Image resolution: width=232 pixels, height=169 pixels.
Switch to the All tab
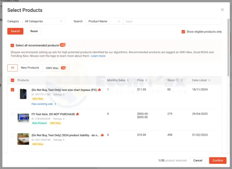click(x=12, y=68)
